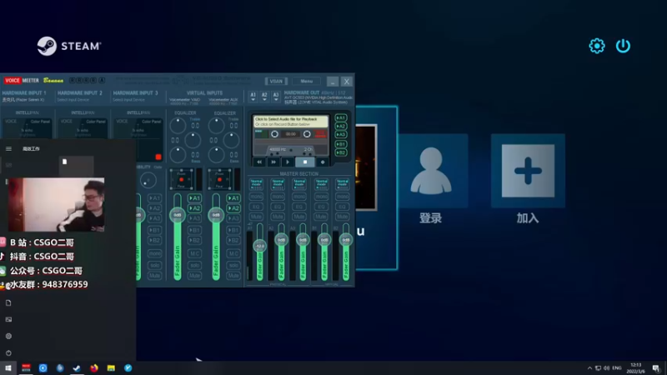
Task: Select device for Hardware Input 1
Action: (23, 100)
